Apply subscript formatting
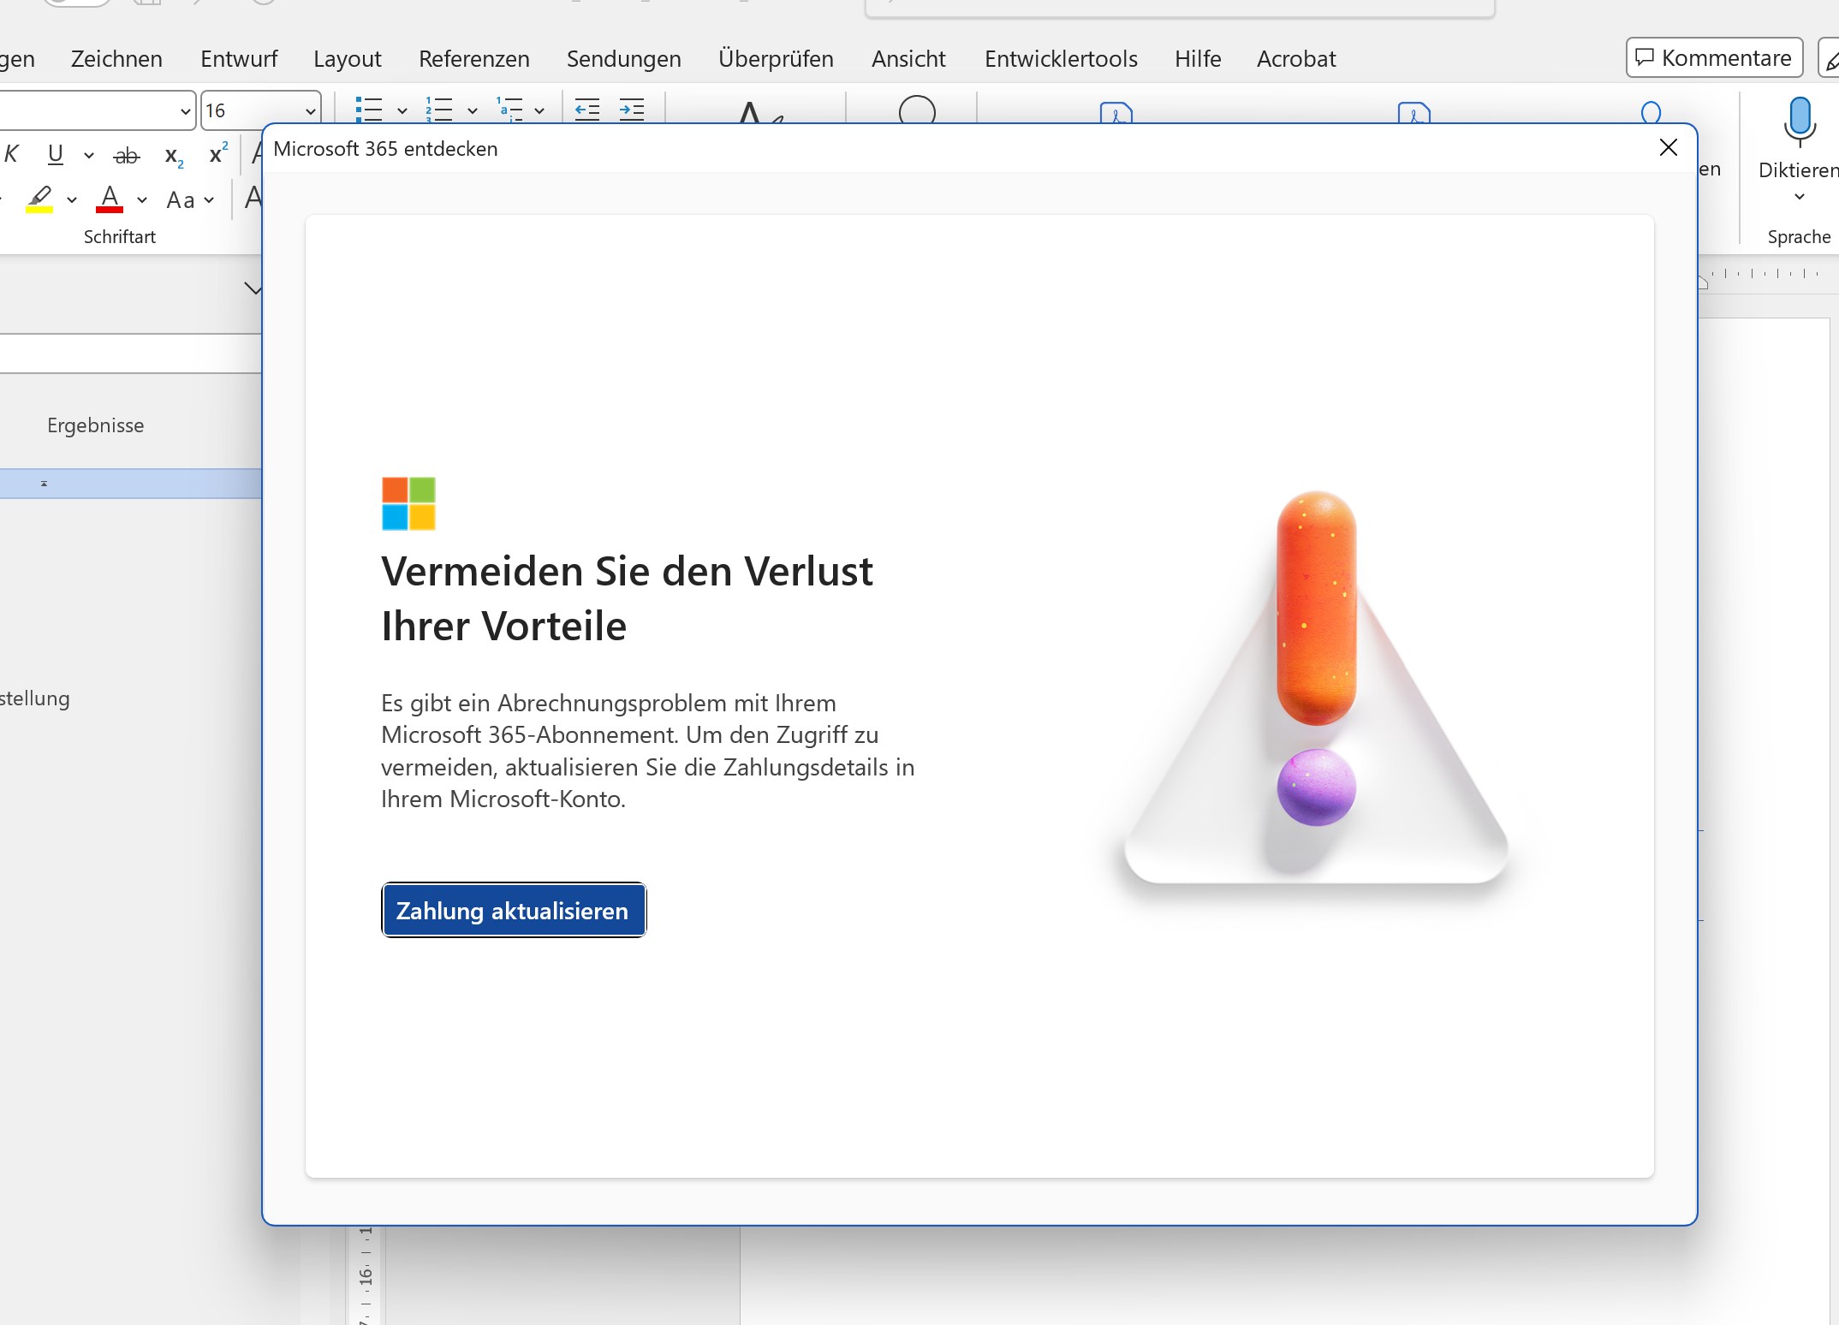The image size is (1839, 1325). [172, 155]
